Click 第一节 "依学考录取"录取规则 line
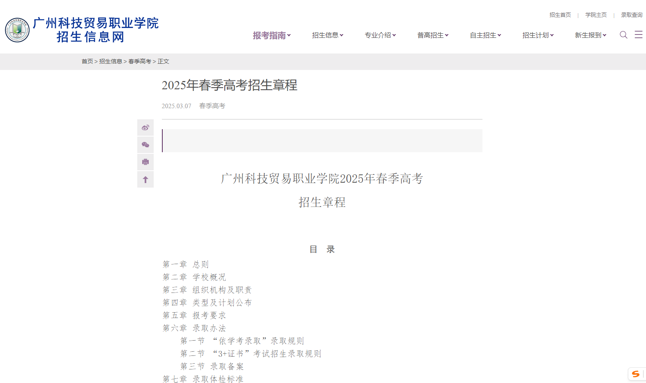Viewport: 646px width, 383px height. [x=242, y=341]
